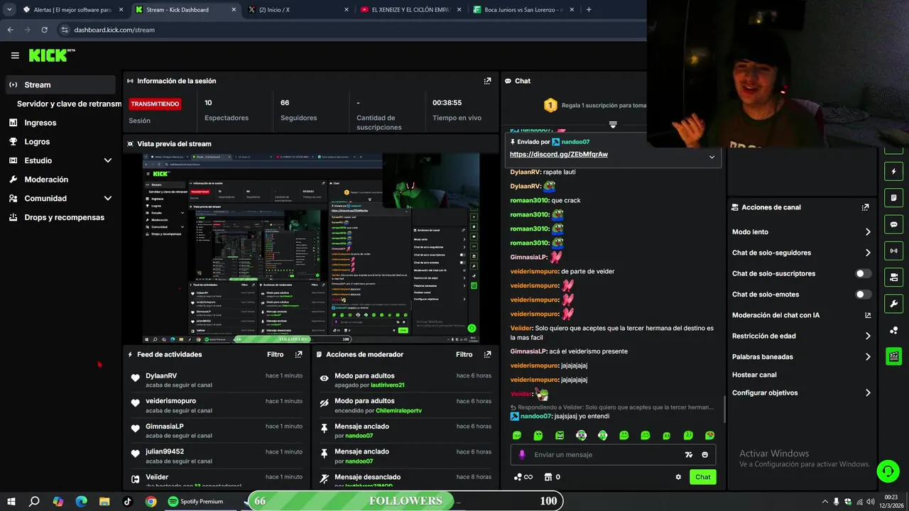Screen dimensions: 909x511
Task: Send the first green blob quick emote
Action: click(517, 435)
